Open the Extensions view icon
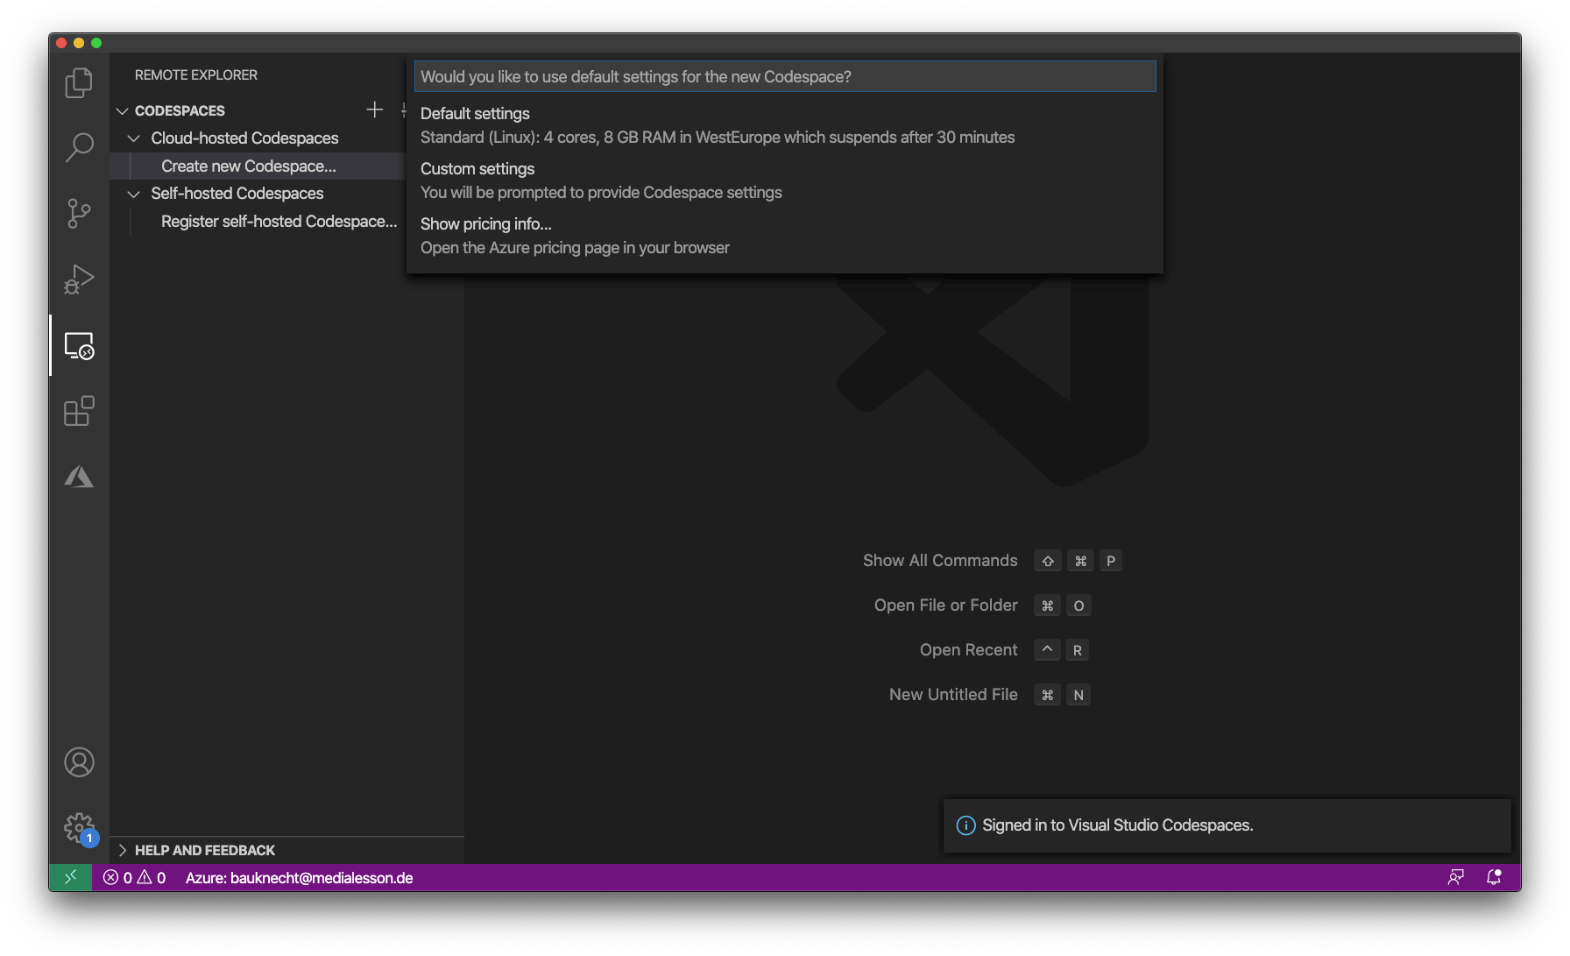Screen dimensions: 1570x956 [79, 412]
